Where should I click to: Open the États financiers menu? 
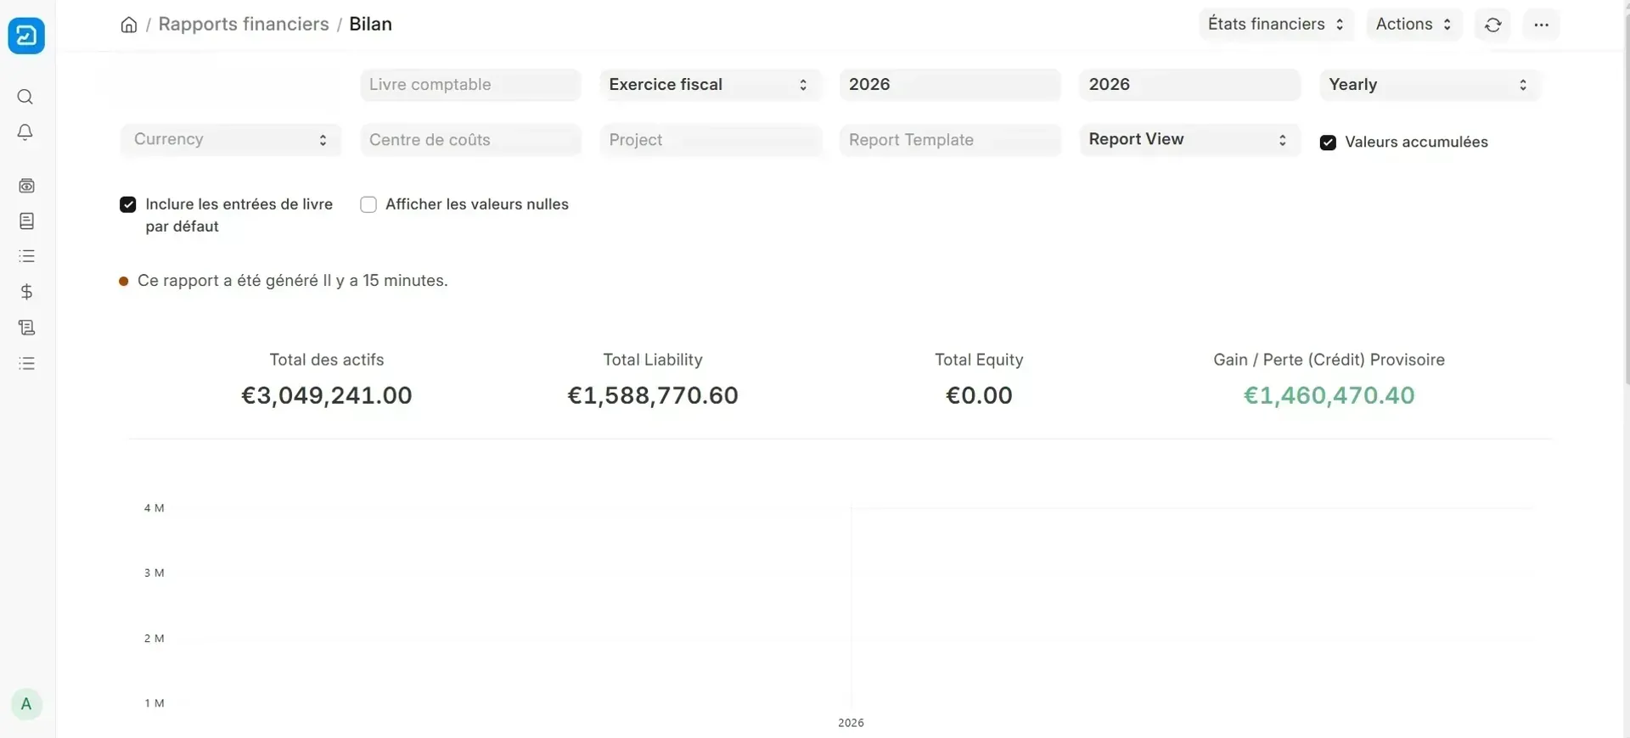click(1276, 25)
